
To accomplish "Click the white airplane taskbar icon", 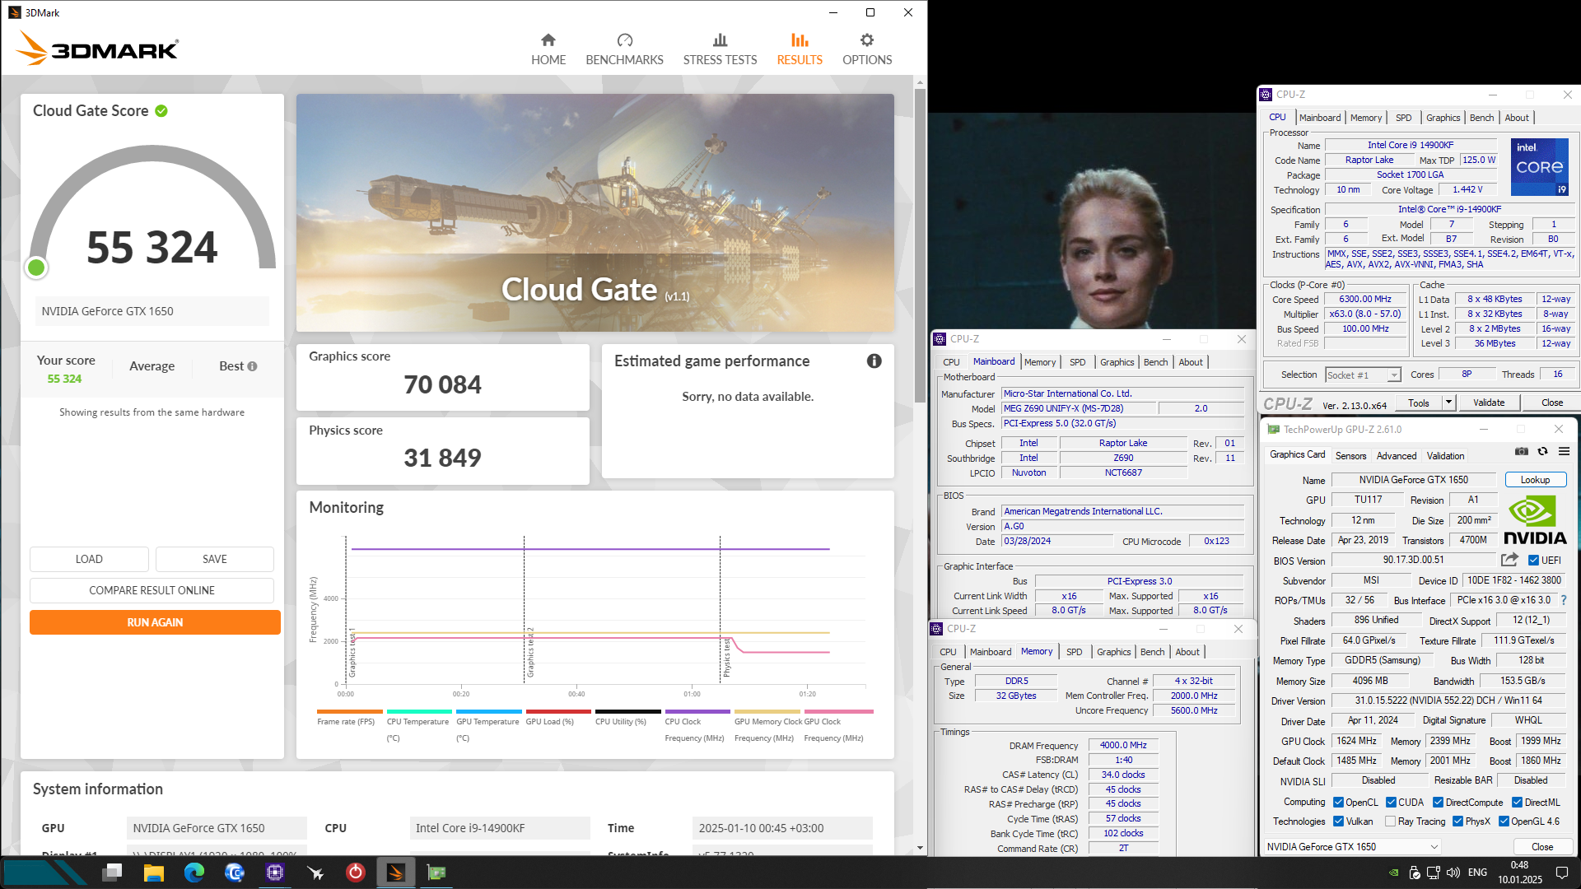I will [315, 872].
